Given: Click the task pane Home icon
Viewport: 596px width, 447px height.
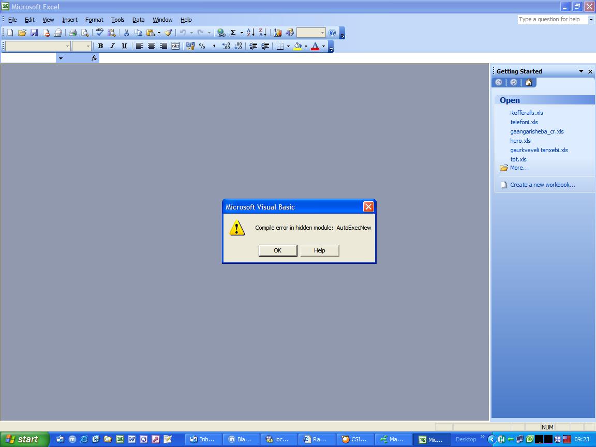Looking at the screenshot, I should pos(528,82).
